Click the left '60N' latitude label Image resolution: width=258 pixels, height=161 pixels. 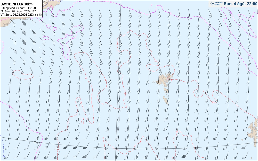[36, 142]
